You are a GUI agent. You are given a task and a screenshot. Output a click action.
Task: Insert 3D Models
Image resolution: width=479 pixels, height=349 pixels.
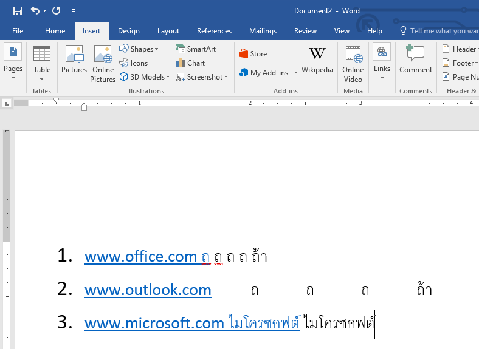(x=142, y=77)
